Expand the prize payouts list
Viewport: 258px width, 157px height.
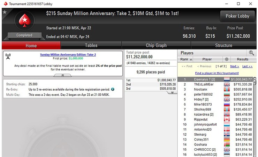(x=171, y=92)
